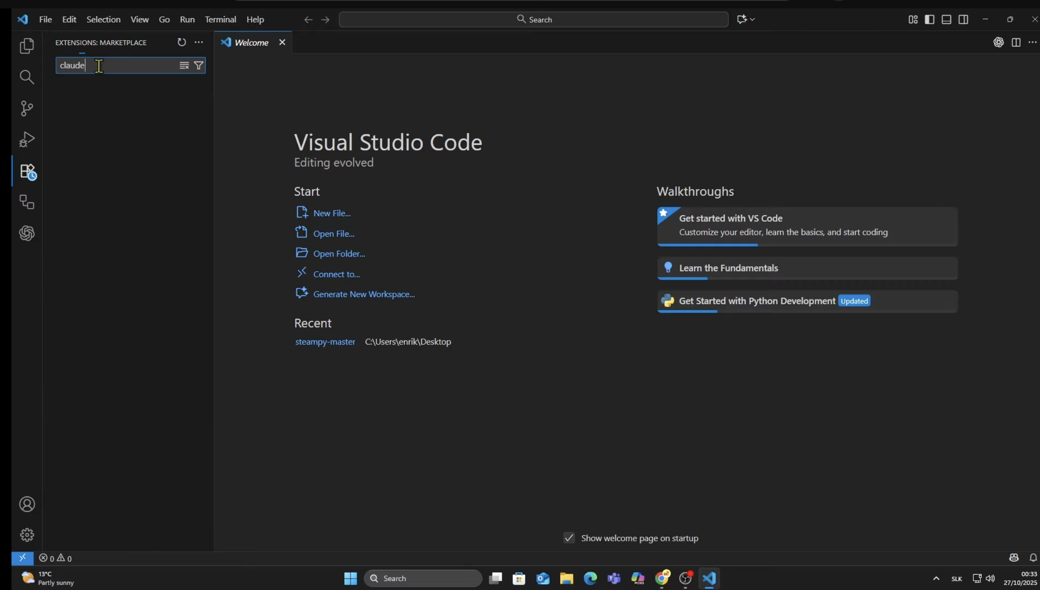1040x590 pixels.
Task: Toggle the primary side bar visibility
Action: point(929,19)
